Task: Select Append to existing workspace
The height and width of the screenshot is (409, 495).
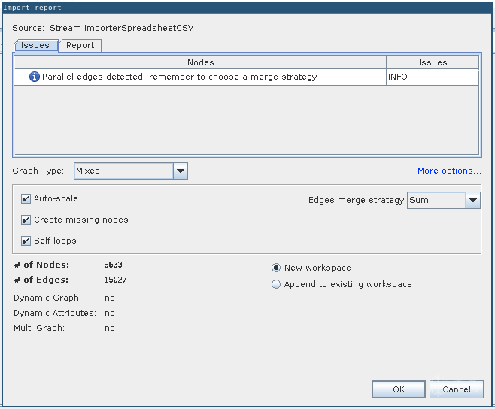Action: (x=276, y=284)
